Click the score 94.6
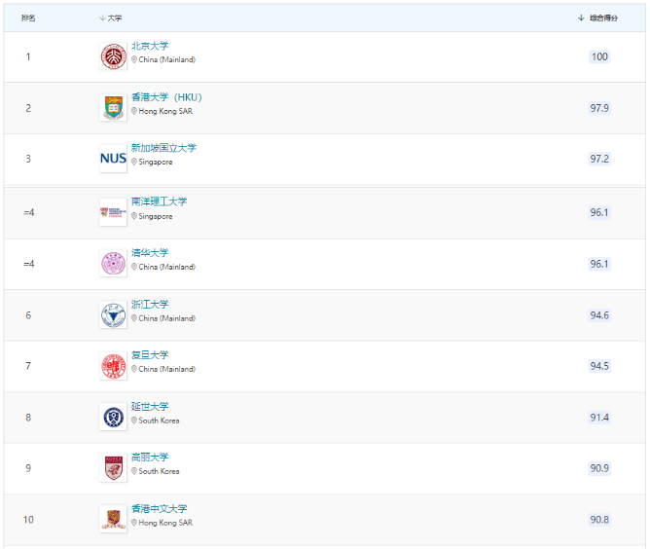 [x=599, y=315]
